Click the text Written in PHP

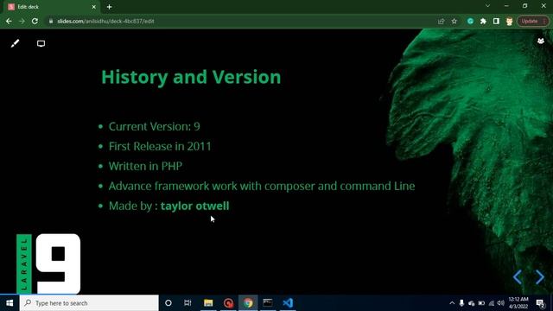tap(145, 166)
